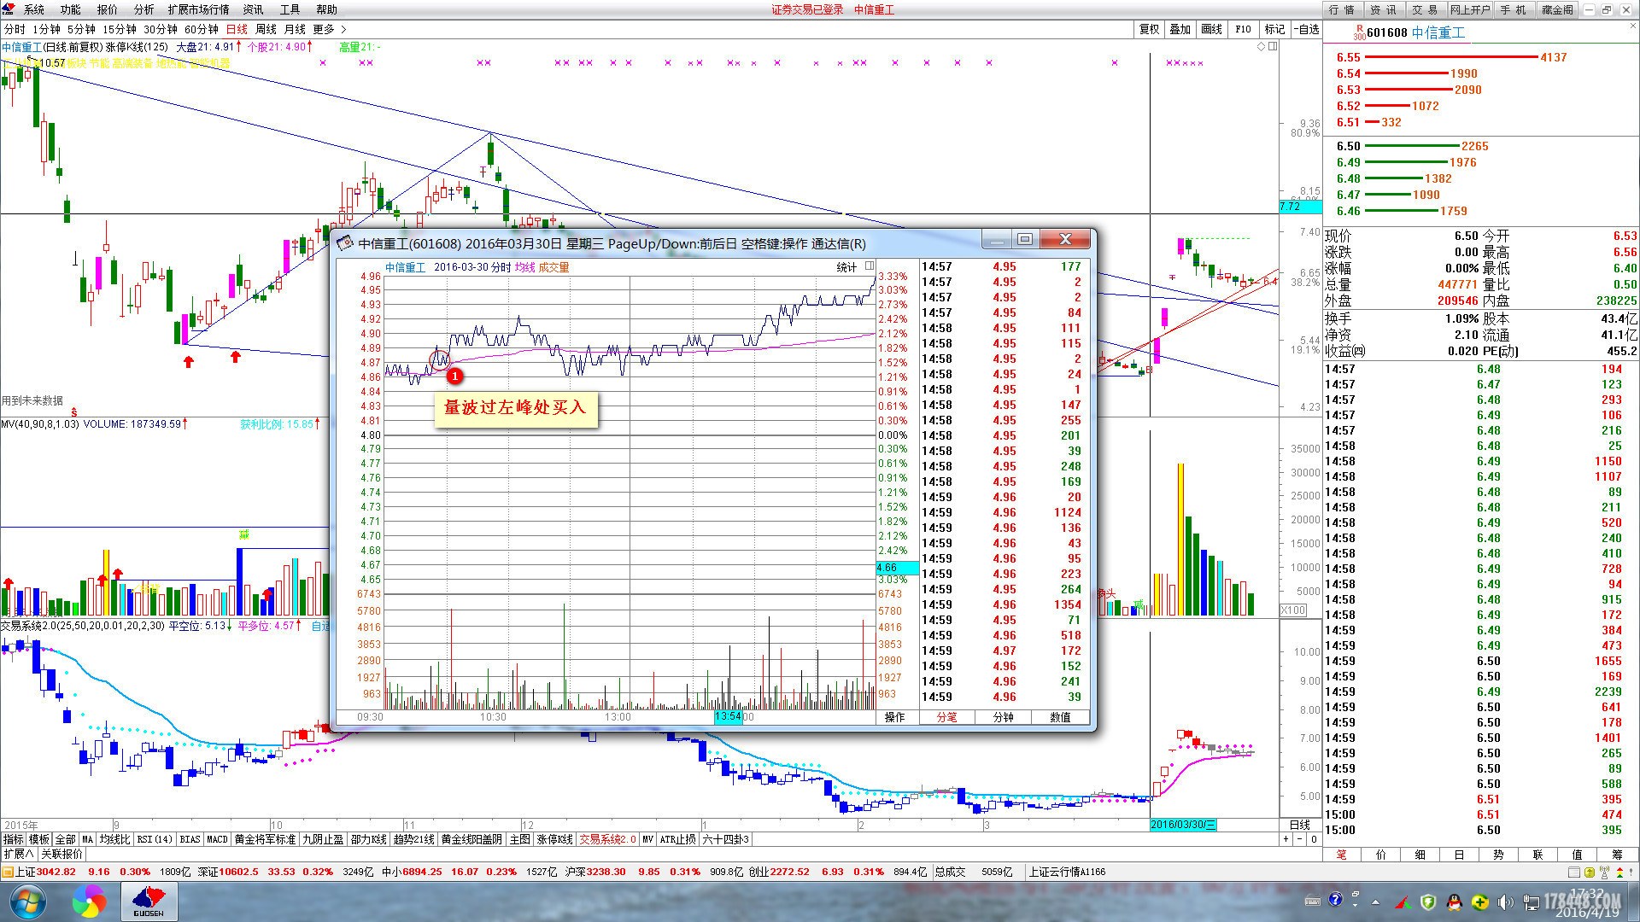
Task: Open the 网上开户 tab
Action: click(1470, 9)
